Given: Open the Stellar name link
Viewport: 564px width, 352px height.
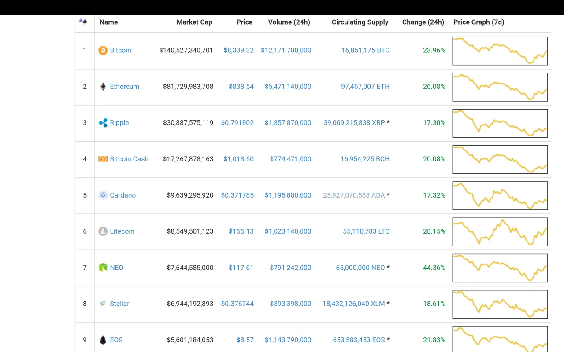Looking at the screenshot, I should point(119,304).
